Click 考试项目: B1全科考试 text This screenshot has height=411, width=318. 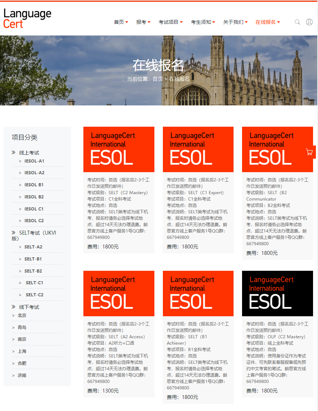[x=188, y=350]
